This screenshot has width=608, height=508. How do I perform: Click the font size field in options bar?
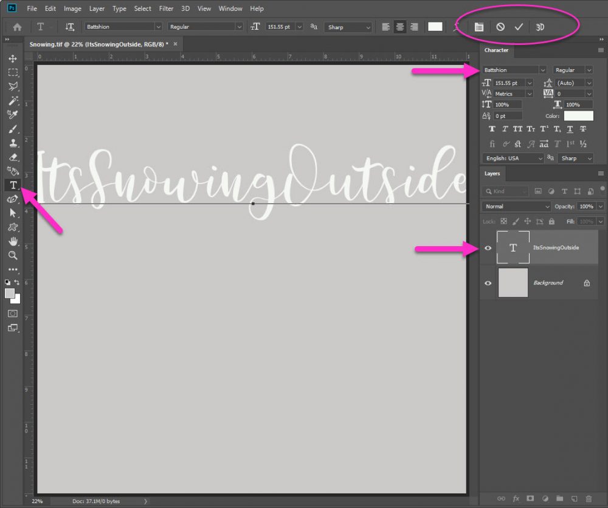pyautogui.click(x=279, y=27)
